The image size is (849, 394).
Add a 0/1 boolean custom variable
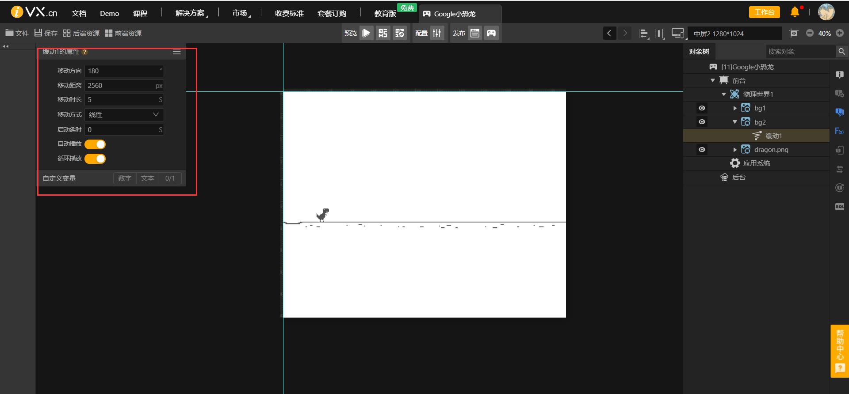[x=170, y=178]
